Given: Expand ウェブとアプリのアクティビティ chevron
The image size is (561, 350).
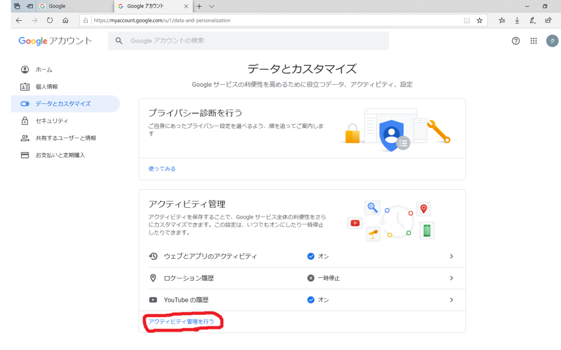Looking at the screenshot, I should pos(451,256).
